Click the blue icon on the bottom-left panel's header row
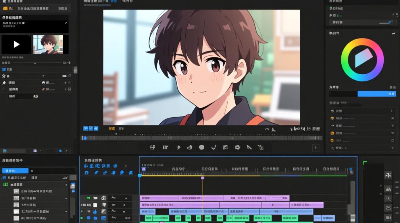Viewport: 400px width, 223px height. point(4,178)
